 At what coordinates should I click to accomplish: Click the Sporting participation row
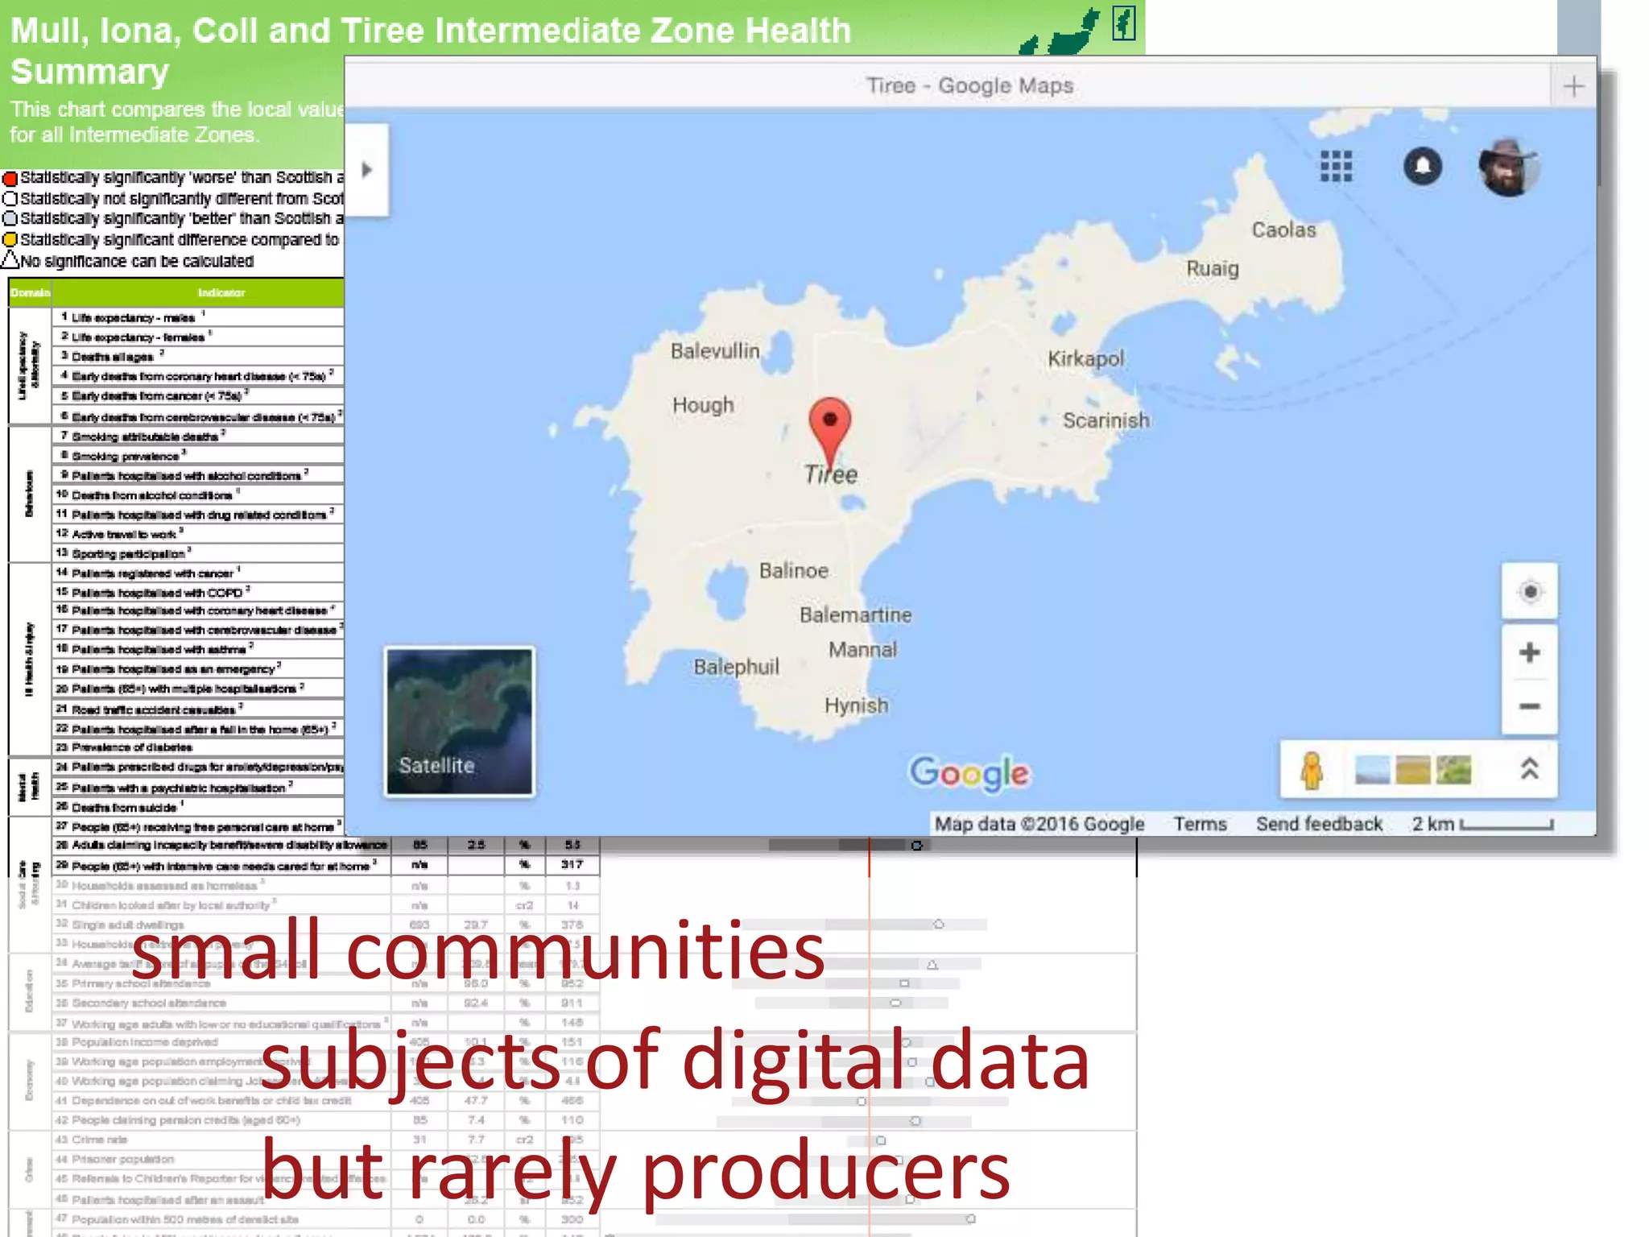tap(199, 553)
